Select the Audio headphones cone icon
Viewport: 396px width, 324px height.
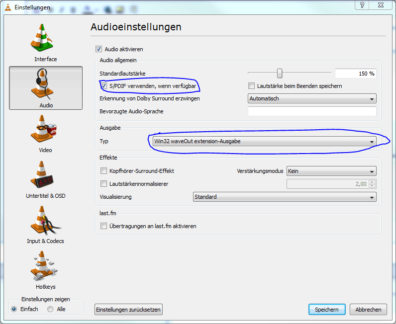42,84
